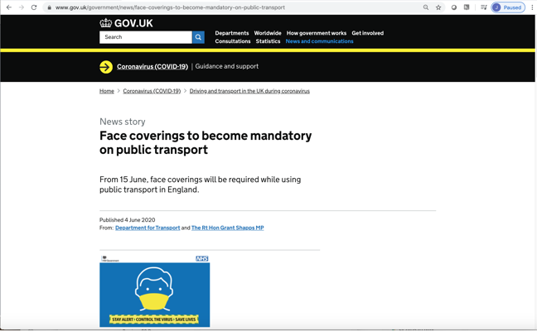Screen dimensions: 537x331
Task: Click the zoom magnifier in the address bar
Action: point(426,7)
